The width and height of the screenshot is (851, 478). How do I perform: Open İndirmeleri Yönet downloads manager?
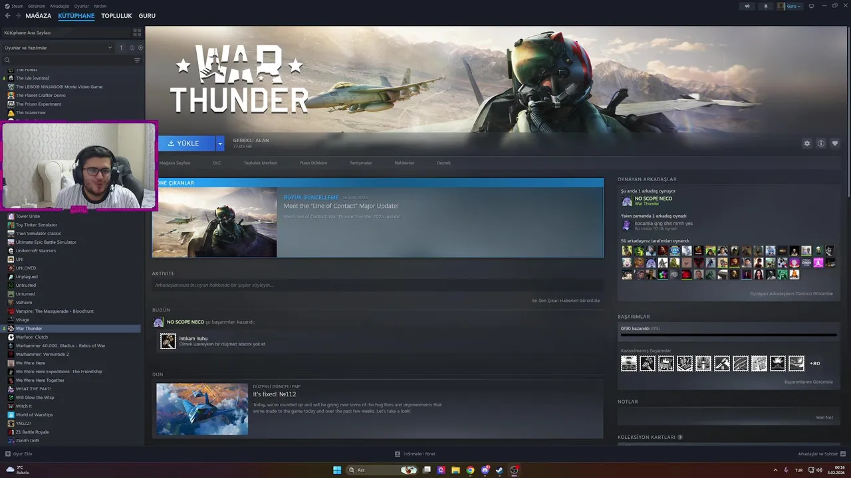click(x=416, y=454)
